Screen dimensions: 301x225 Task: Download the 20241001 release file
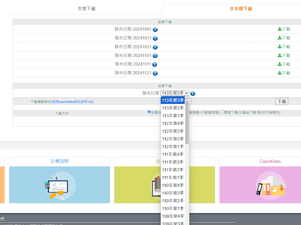(284, 29)
